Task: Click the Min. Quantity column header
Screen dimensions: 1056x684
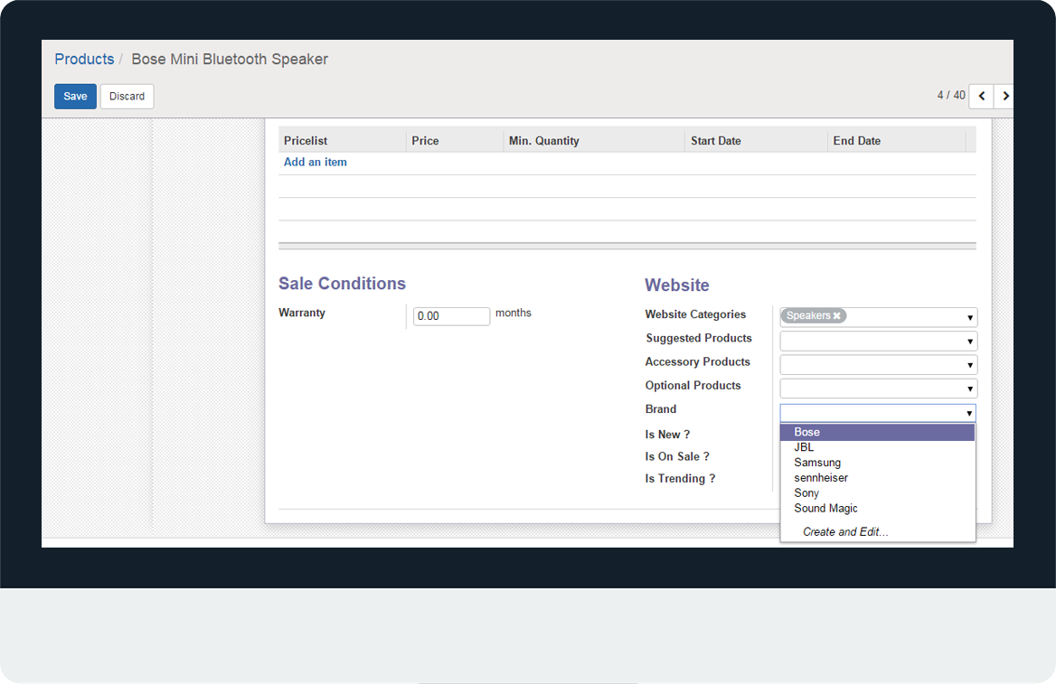Action: click(x=594, y=141)
